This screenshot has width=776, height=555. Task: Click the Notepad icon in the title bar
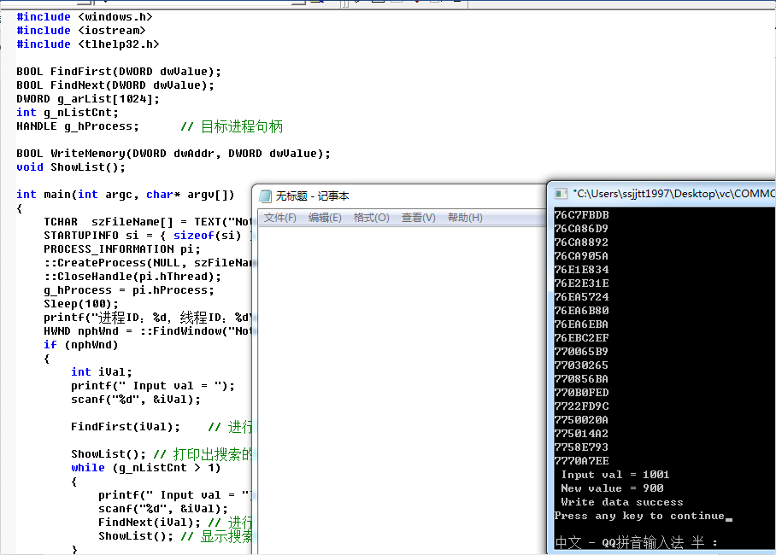click(x=266, y=196)
